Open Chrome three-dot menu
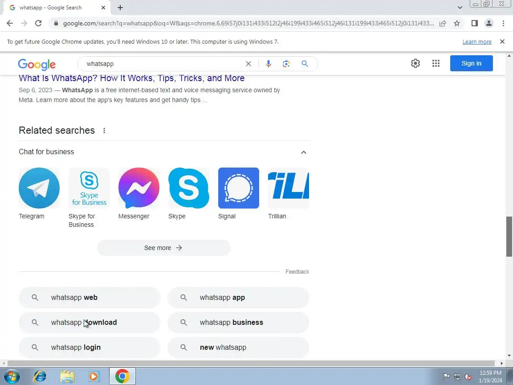The width and height of the screenshot is (513, 385). coord(503,23)
